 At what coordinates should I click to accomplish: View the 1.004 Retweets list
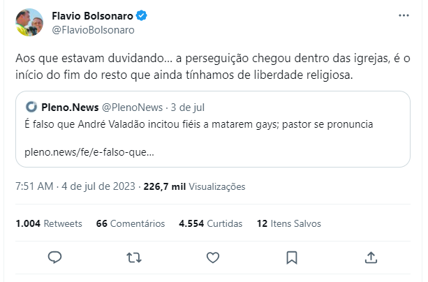[49, 223]
